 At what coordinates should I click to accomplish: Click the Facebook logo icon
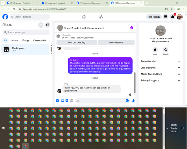(x=5, y=17)
